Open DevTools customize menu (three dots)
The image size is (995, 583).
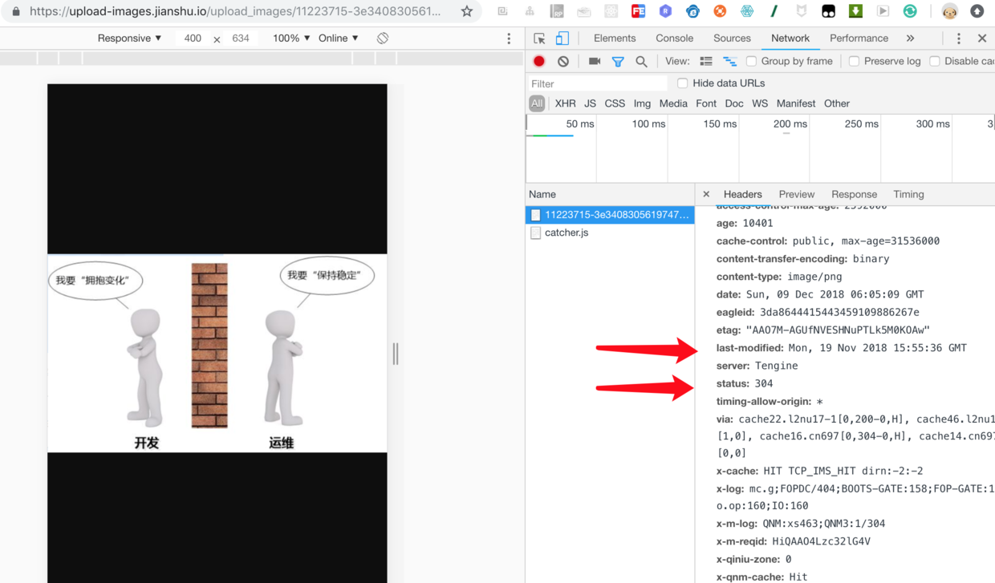[959, 38]
